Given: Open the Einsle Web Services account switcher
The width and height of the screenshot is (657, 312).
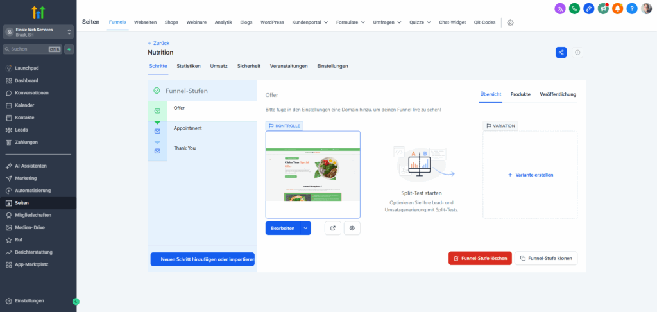Looking at the screenshot, I should (x=38, y=32).
